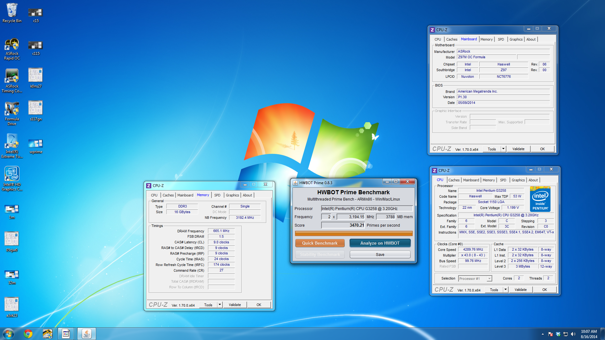Open the c115 desktop icon
Viewport: 605px width, 340px height.
tap(36, 48)
